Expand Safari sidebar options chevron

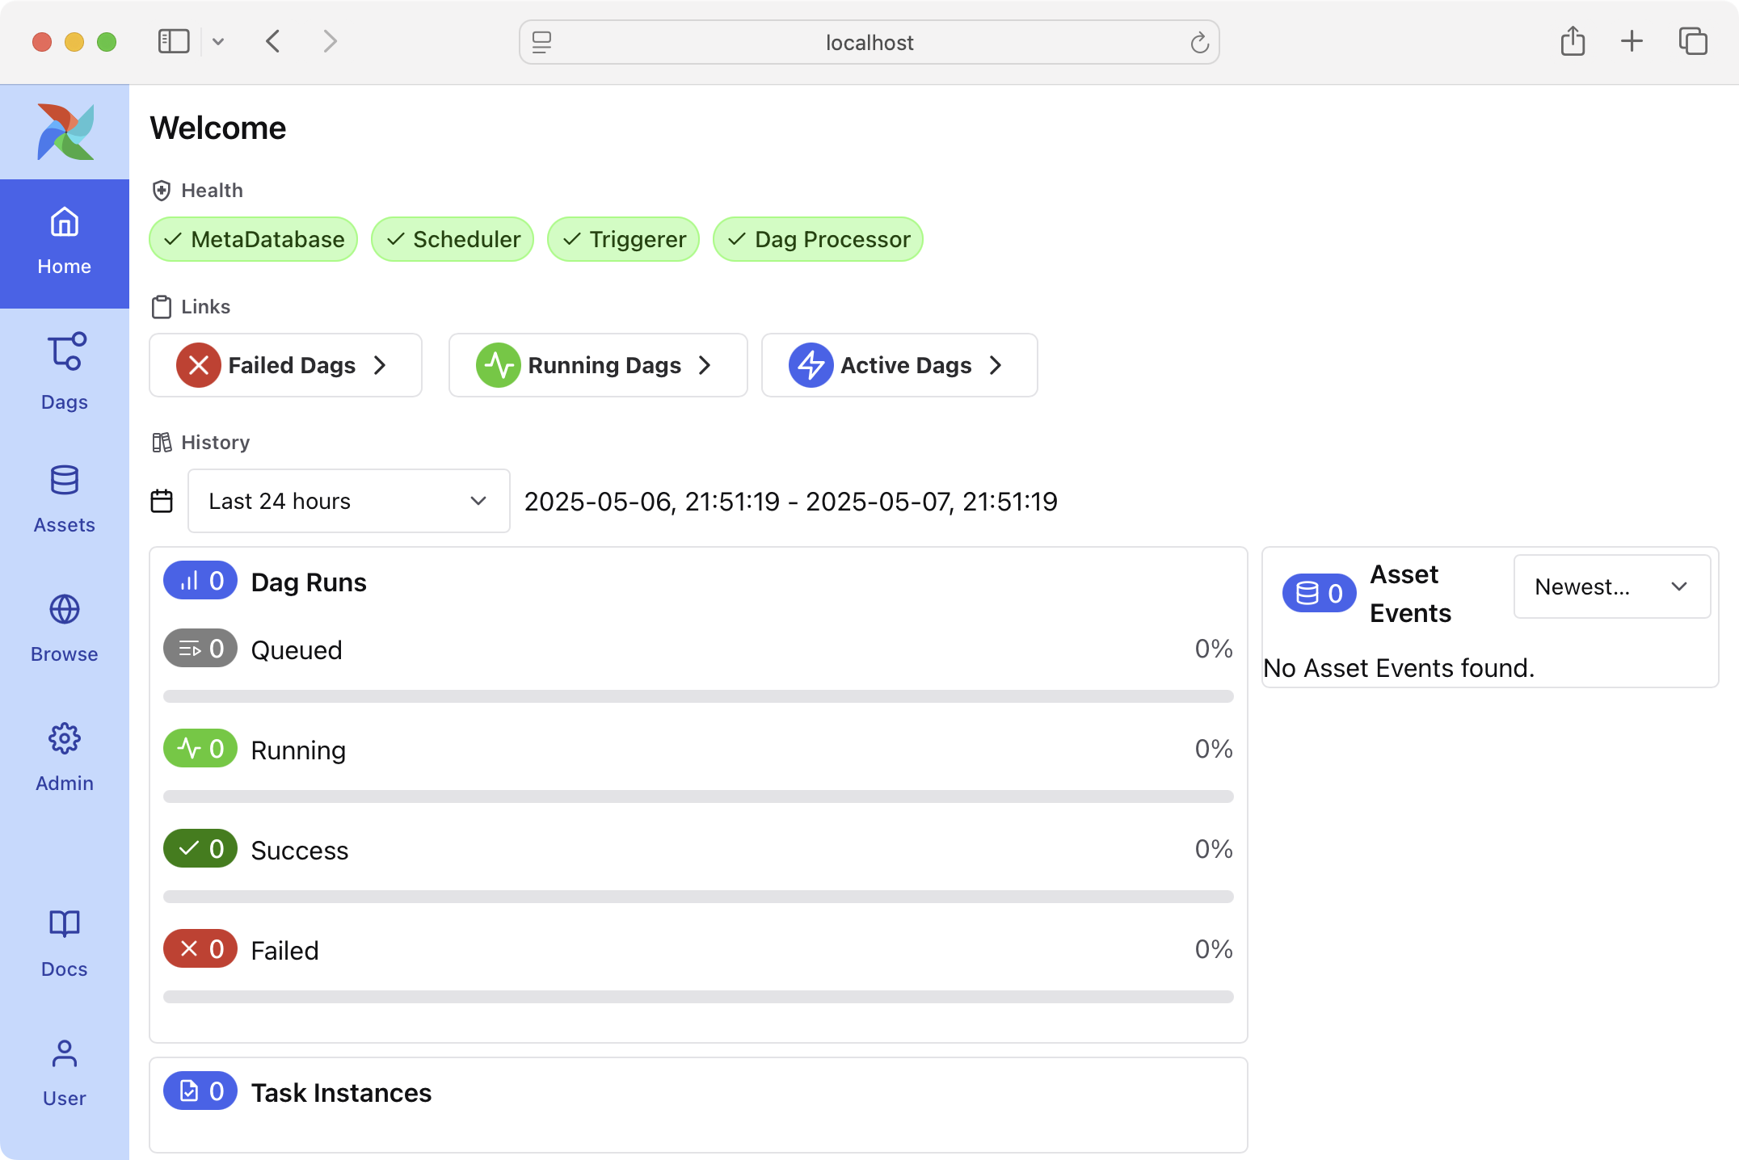(218, 42)
